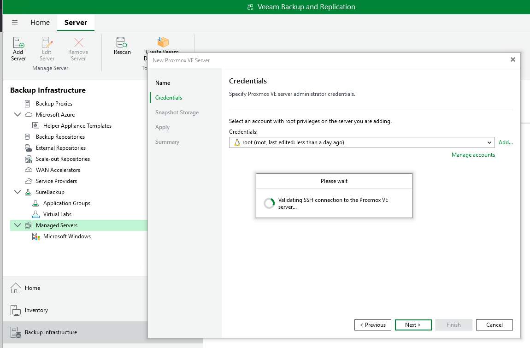This screenshot has width=530, height=348.
Task: Click the Remove Server ribbon icon
Action: tap(78, 42)
